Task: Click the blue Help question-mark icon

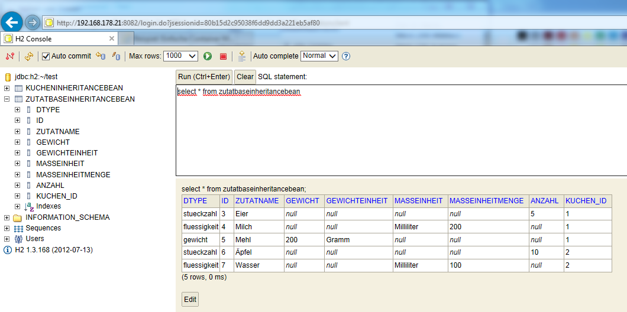Action: pos(346,56)
